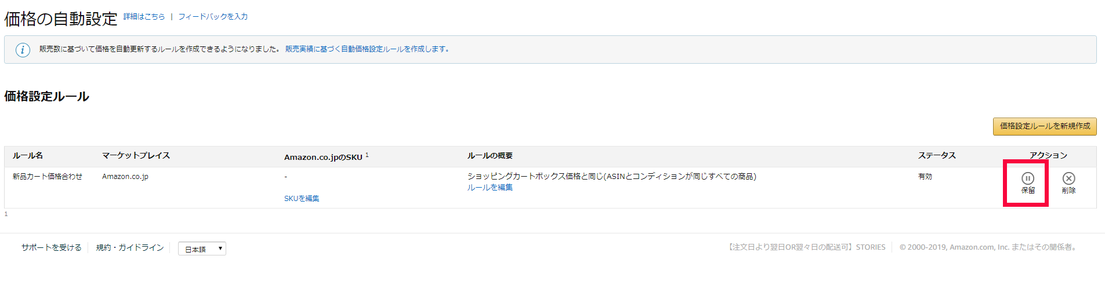This screenshot has height=285, width=1105.
Task: Click the blue info icon in the banner
Action: click(x=23, y=50)
